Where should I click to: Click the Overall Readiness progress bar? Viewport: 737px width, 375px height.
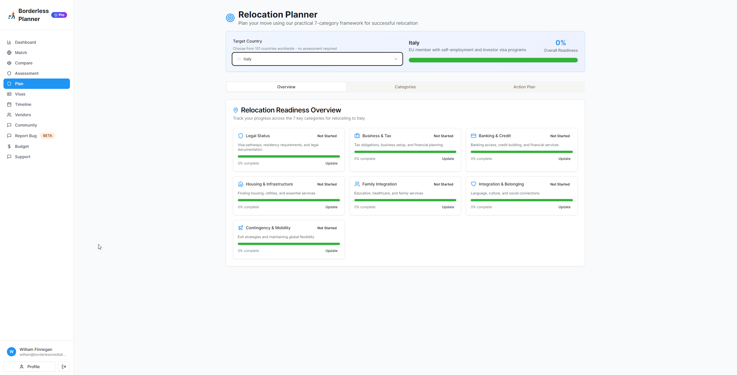tap(493, 60)
